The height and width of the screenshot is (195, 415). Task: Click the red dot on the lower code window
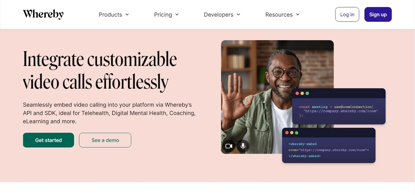[x=287, y=133]
